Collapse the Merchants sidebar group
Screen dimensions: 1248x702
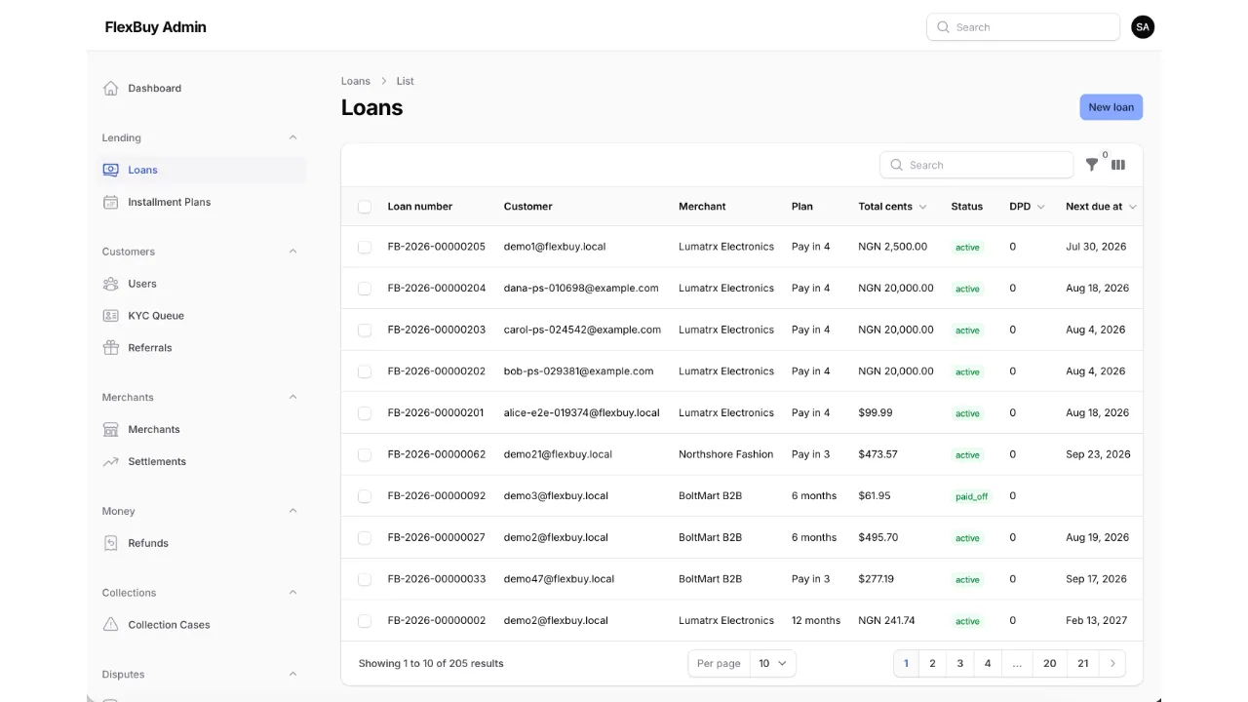292,397
